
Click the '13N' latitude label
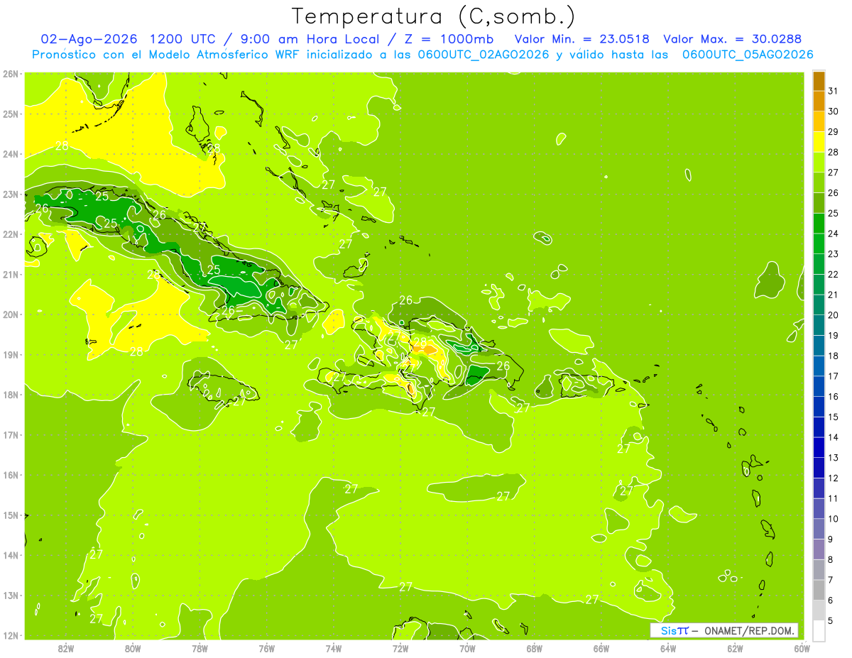point(11,596)
